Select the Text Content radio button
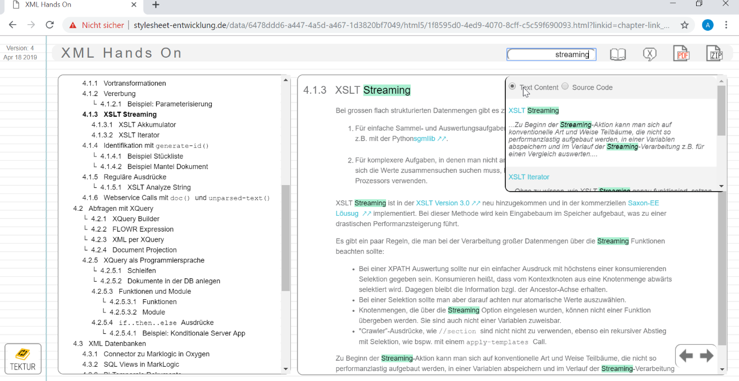This screenshot has height=381, width=739. click(512, 86)
